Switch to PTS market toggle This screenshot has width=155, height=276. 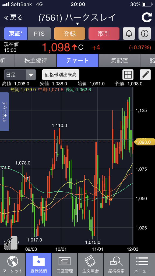coord(39,34)
